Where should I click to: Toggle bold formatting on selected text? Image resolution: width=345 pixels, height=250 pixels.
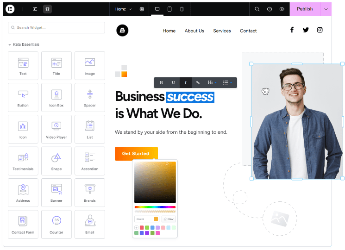(x=161, y=82)
